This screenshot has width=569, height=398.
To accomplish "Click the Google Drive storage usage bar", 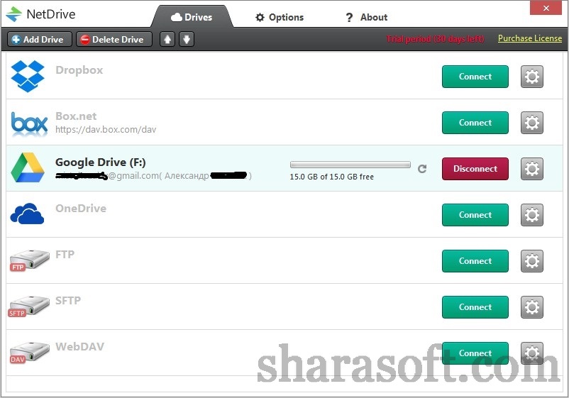I will point(350,165).
